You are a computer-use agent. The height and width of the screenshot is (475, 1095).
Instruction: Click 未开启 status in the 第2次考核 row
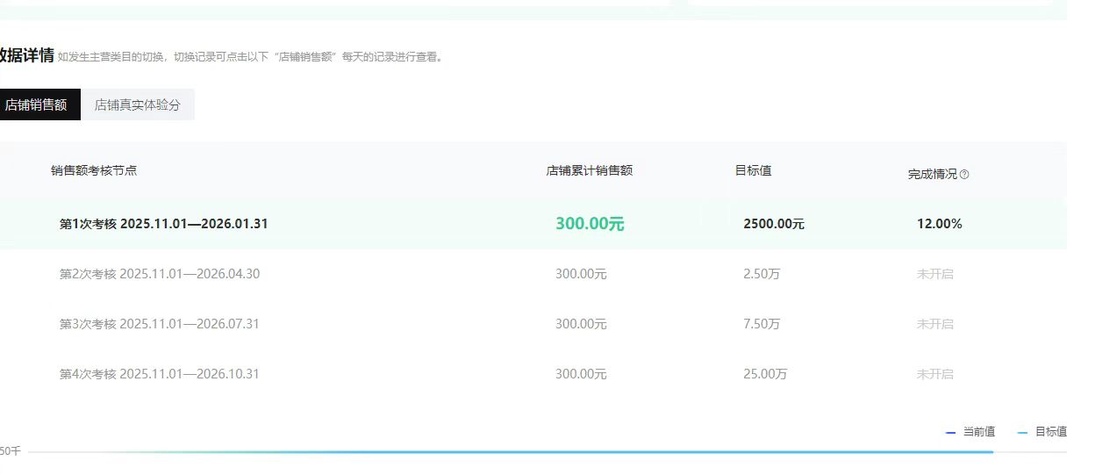click(934, 274)
